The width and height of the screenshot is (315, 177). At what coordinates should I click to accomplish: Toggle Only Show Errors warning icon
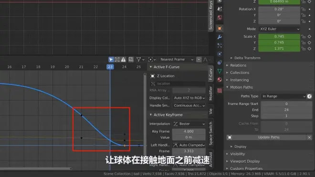[123, 60]
